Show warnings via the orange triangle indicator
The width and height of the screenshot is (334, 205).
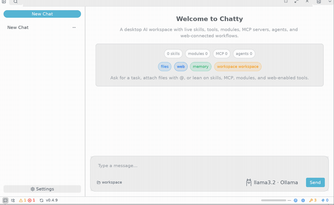(x=23, y=200)
